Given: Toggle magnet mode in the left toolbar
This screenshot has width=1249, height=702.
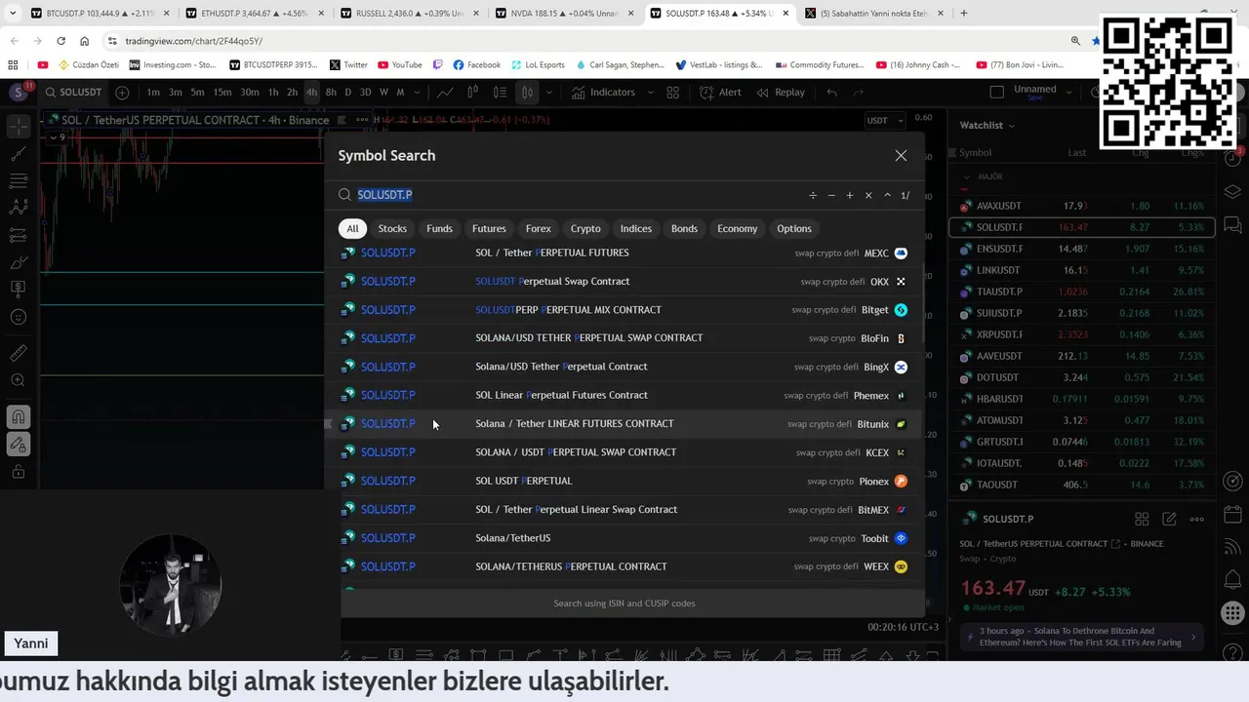Looking at the screenshot, I should coord(18,417).
